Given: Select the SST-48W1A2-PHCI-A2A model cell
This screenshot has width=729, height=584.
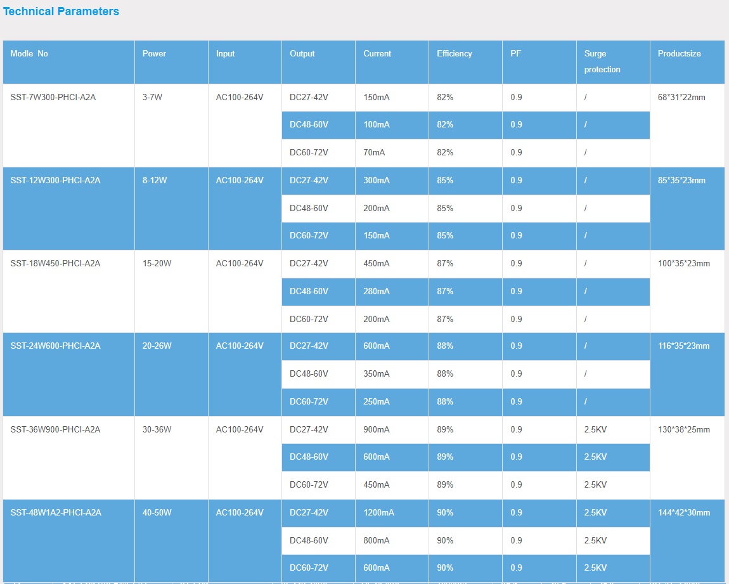Looking at the screenshot, I should 55,513.
